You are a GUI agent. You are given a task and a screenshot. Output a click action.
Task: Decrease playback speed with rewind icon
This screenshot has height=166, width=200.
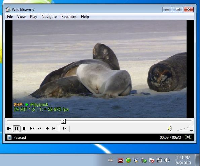(x=40, y=128)
